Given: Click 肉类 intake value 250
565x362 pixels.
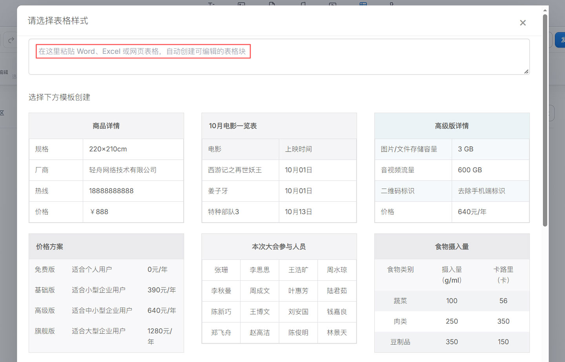Looking at the screenshot, I should 452,321.
